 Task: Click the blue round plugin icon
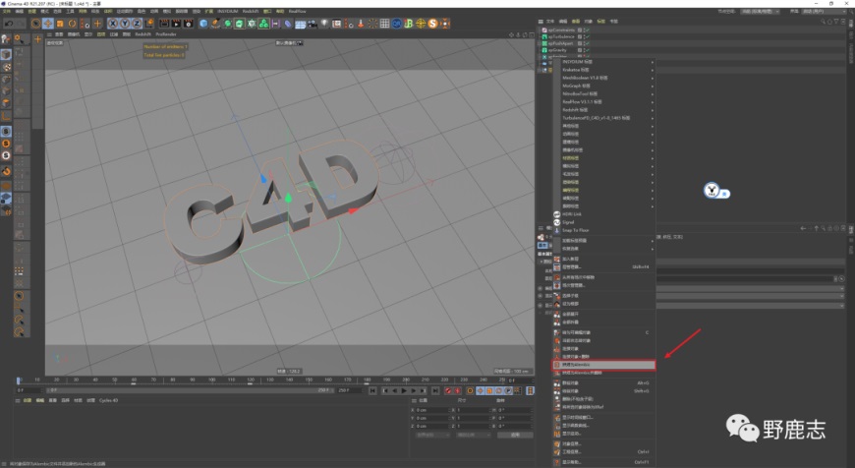[396, 24]
